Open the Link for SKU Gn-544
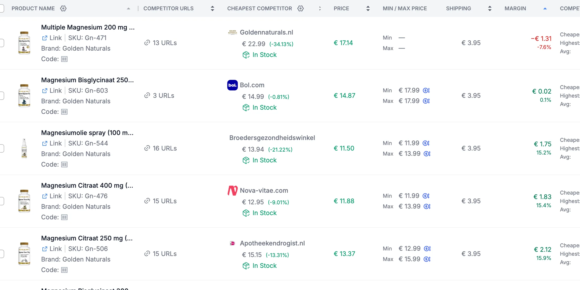This screenshot has width=580, height=290. [52, 143]
